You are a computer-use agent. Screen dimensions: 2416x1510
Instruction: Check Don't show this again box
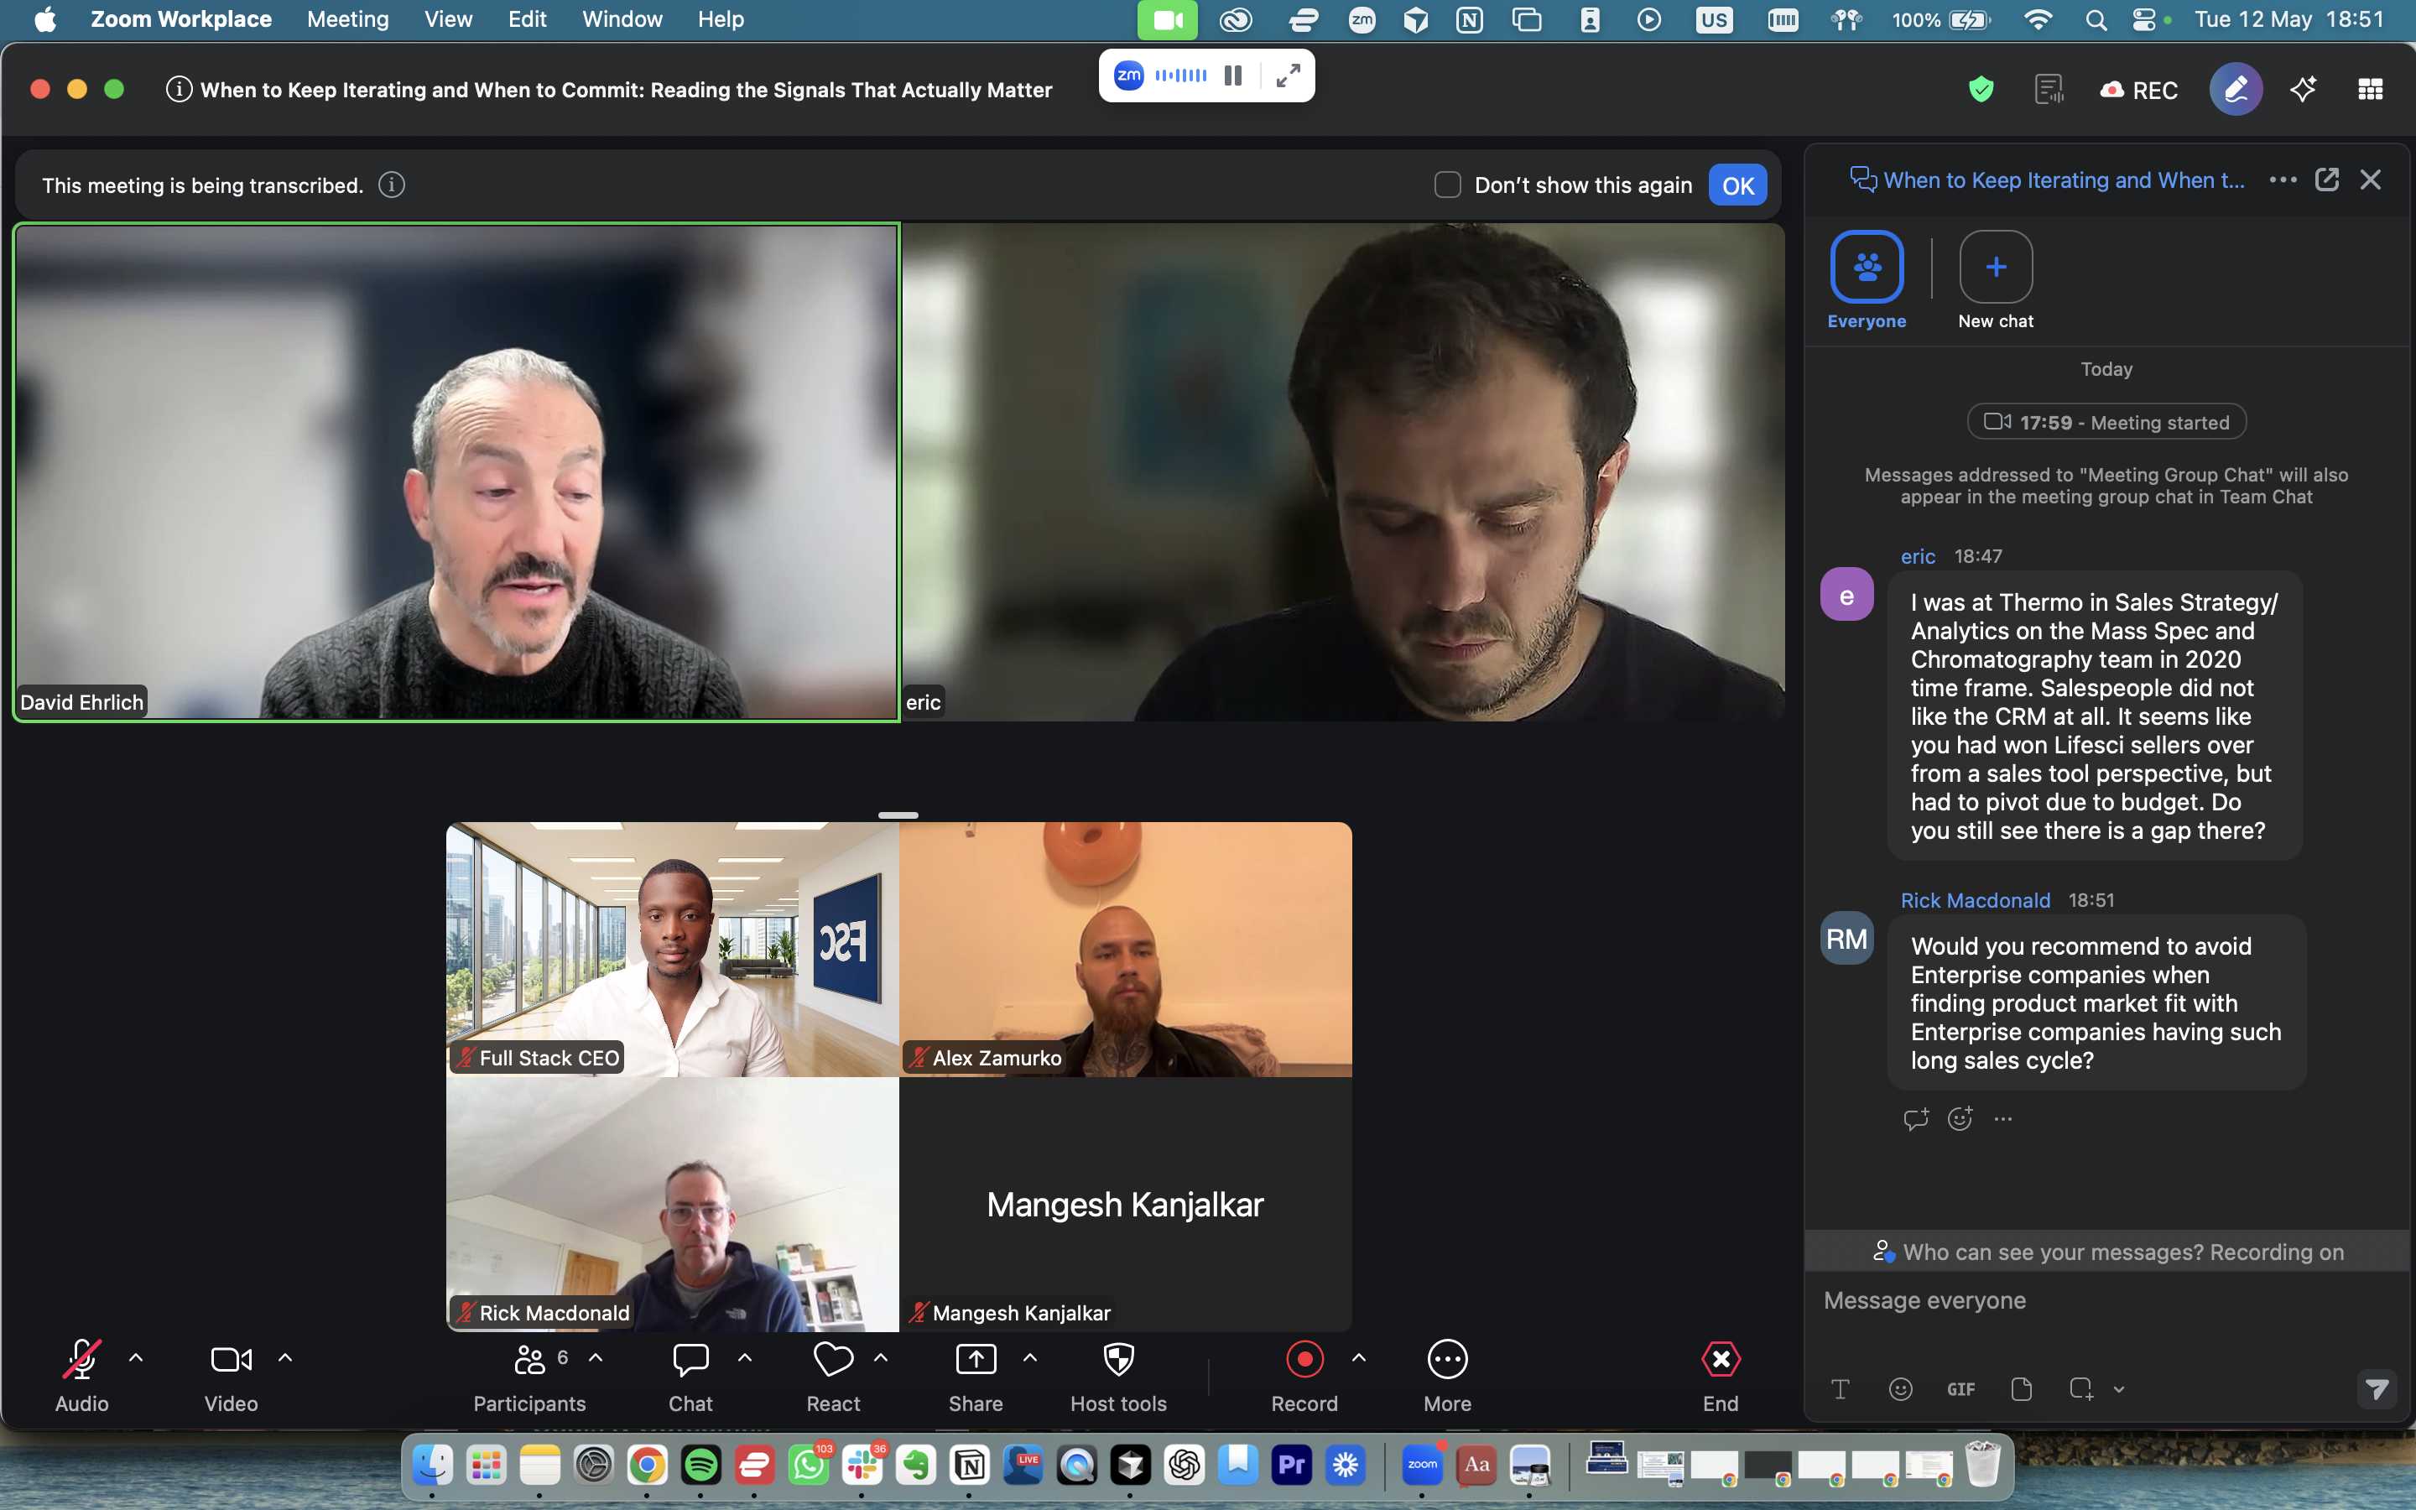coord(1448,185)
